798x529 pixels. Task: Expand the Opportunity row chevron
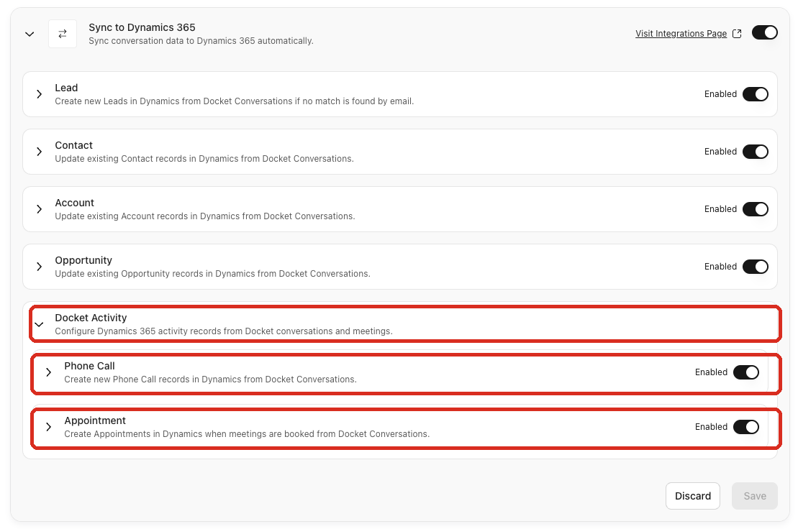39,266
